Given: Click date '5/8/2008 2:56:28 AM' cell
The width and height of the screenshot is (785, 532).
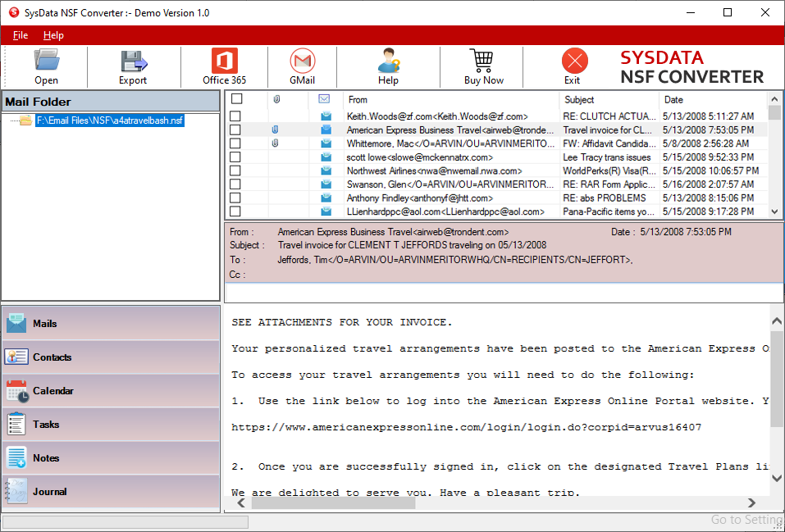Looking at the screenshot, I should point(706,143).
